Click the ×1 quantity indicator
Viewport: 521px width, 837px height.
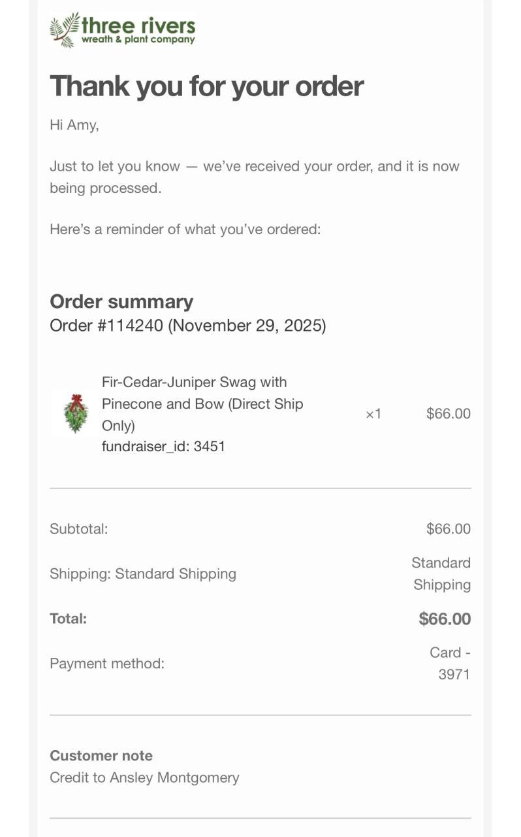(373, 413)
